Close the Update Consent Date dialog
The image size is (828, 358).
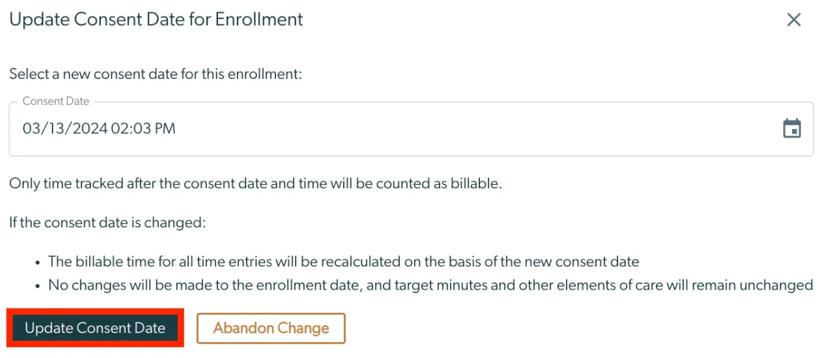coord(793,20)
